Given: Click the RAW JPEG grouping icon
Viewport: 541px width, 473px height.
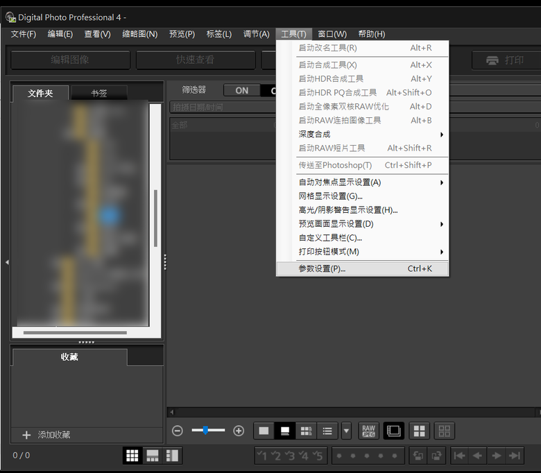Looking at the screenshot, I should click(x=368, y=431).
